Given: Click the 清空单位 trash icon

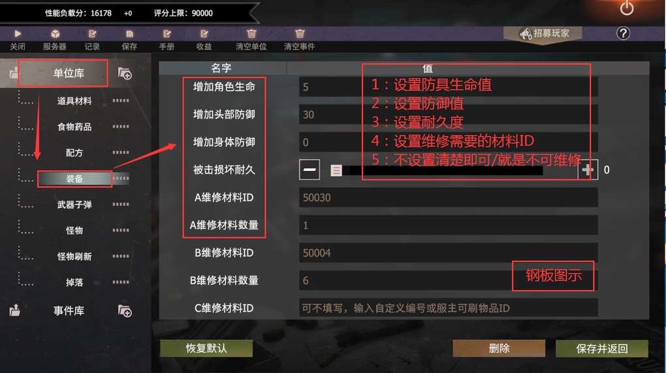Looking at the screenshot, I should tap(251, 33).
